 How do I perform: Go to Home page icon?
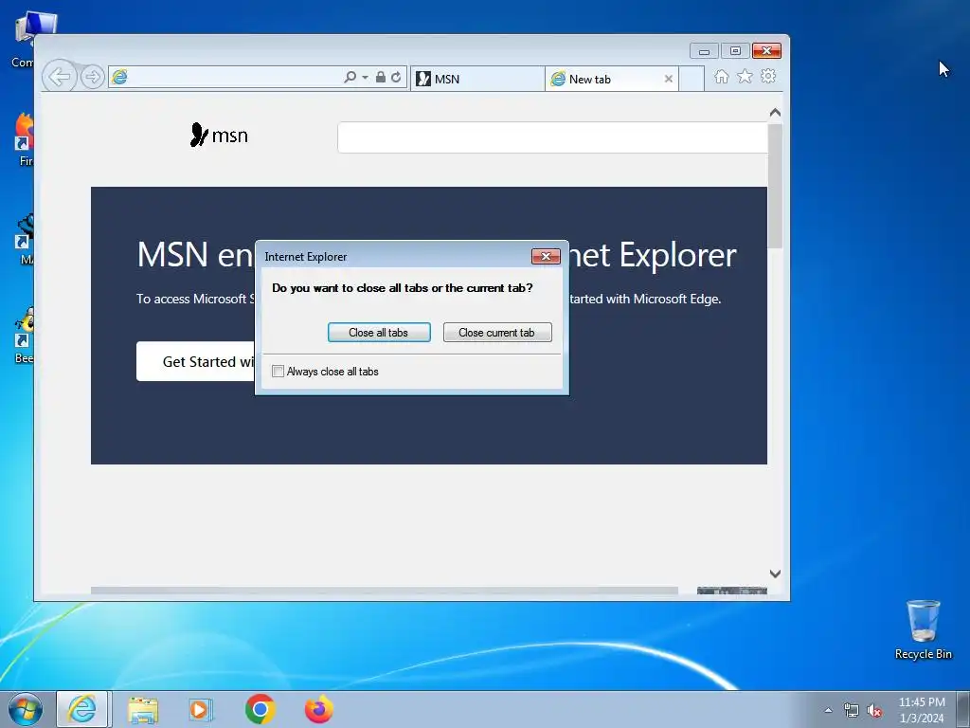click(721, 76)
